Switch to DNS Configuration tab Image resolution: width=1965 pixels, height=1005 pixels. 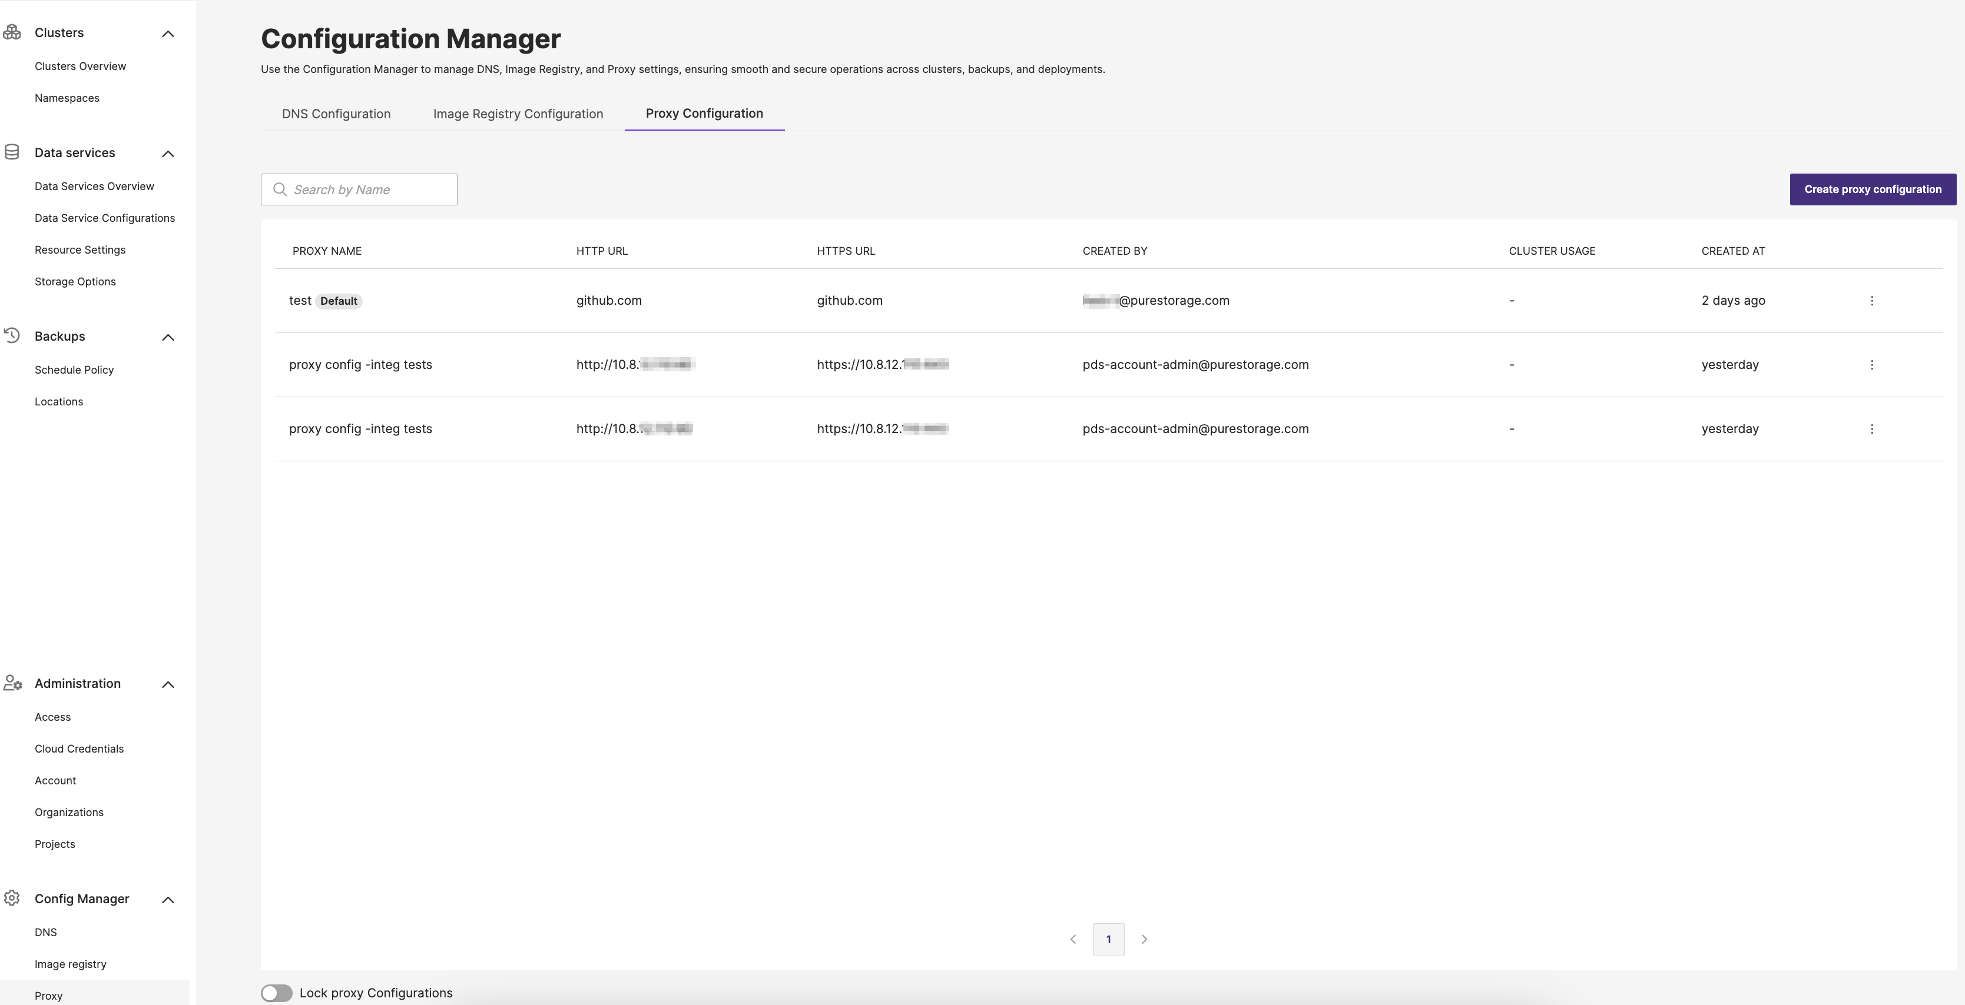pos(336,114)
